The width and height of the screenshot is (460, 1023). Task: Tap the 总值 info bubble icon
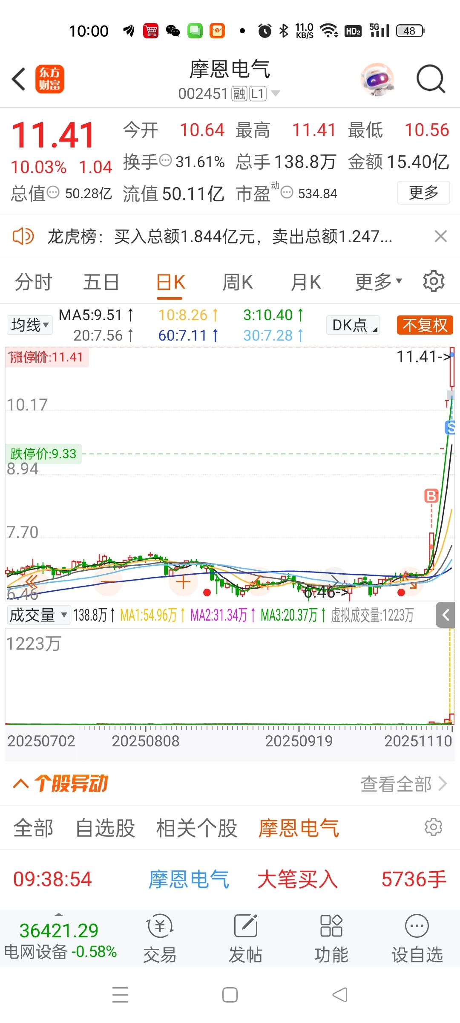53,192
